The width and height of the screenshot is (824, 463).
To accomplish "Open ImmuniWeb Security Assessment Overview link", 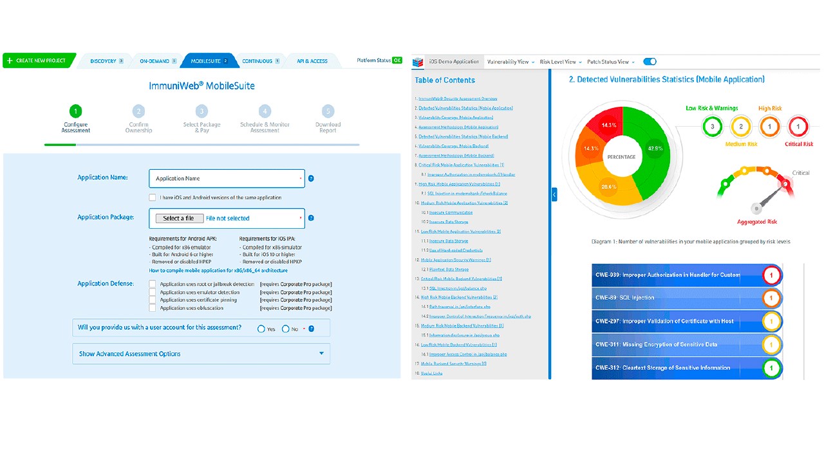I will coord(458,99).
